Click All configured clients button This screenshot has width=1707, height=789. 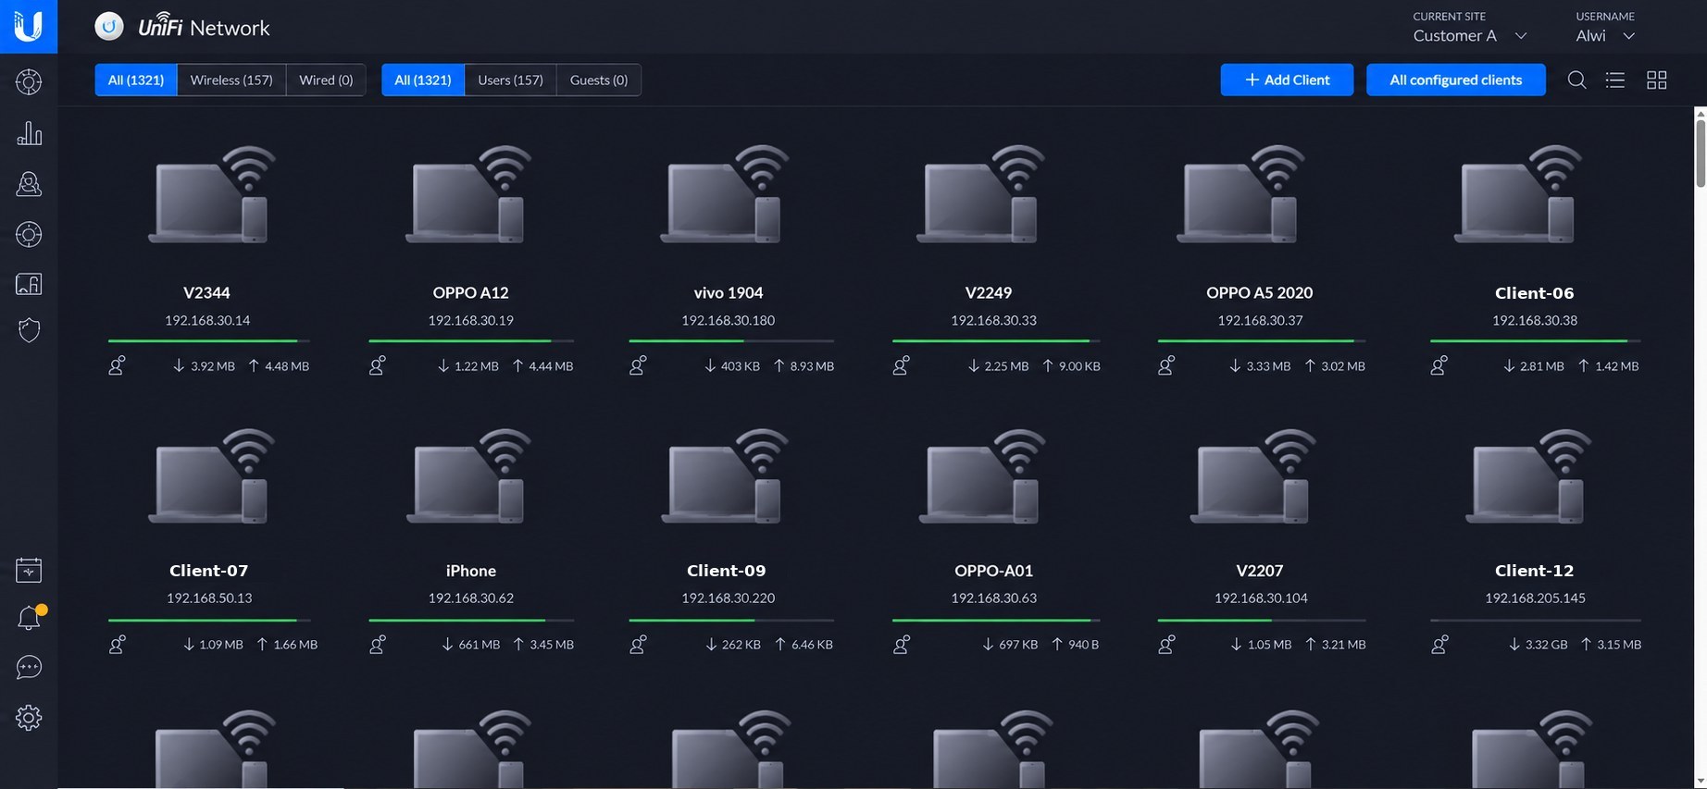[1456, 80]
